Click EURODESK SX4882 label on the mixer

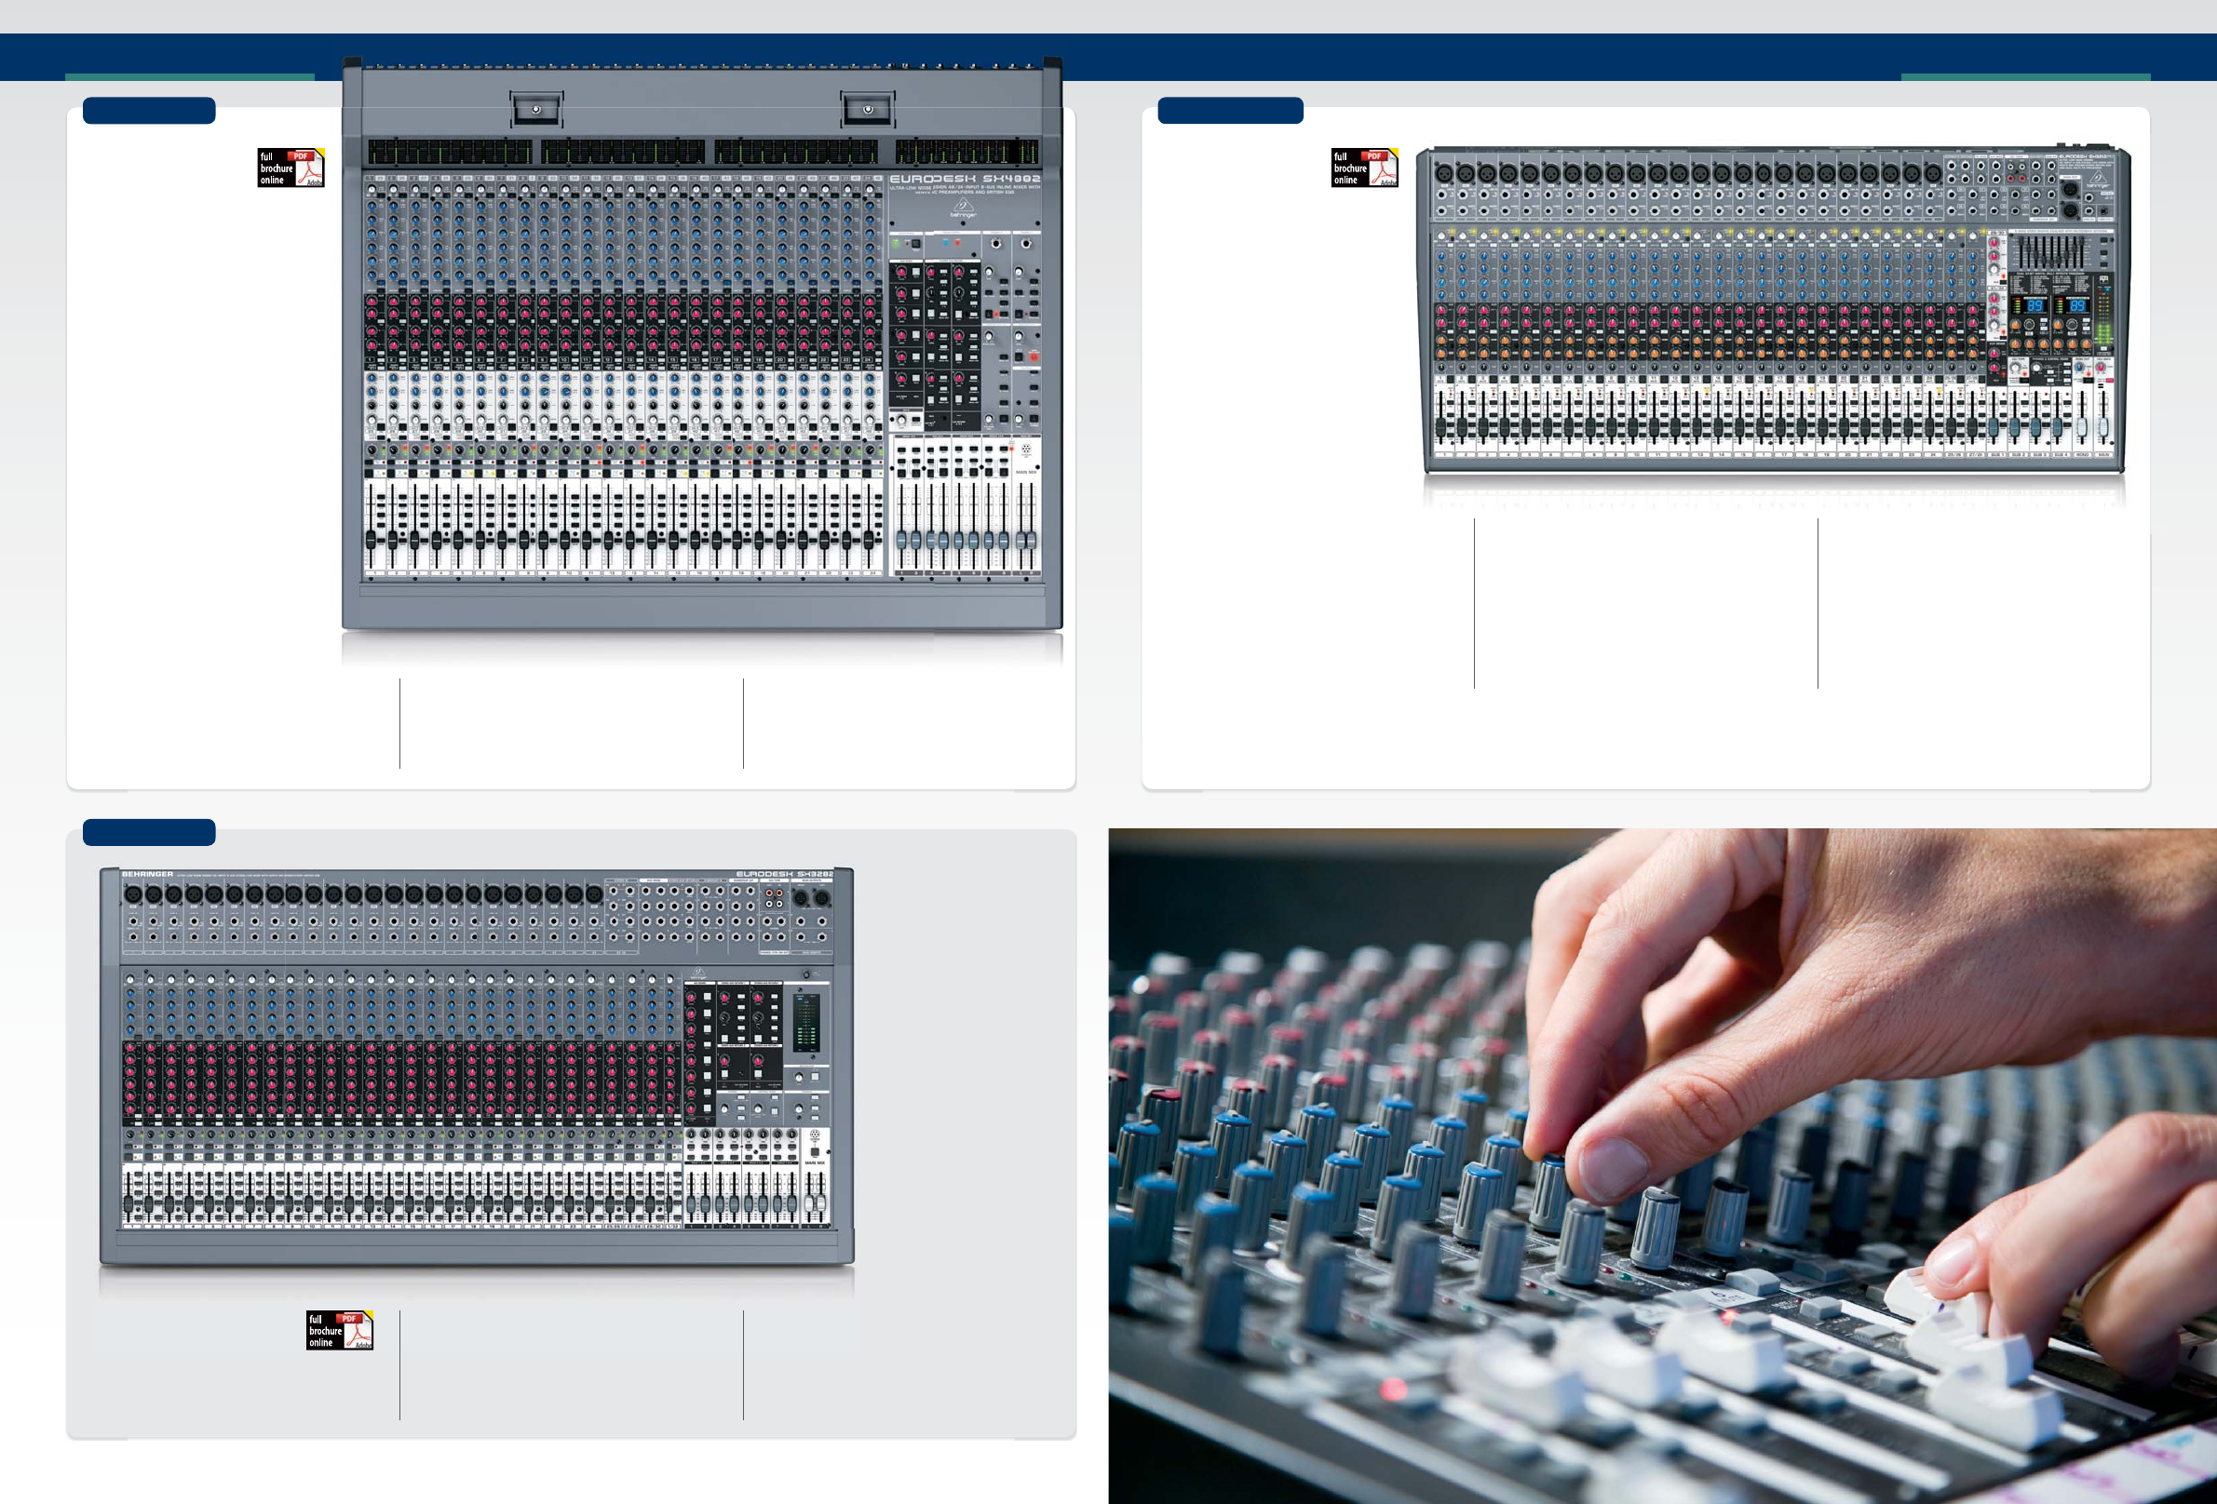965,179
